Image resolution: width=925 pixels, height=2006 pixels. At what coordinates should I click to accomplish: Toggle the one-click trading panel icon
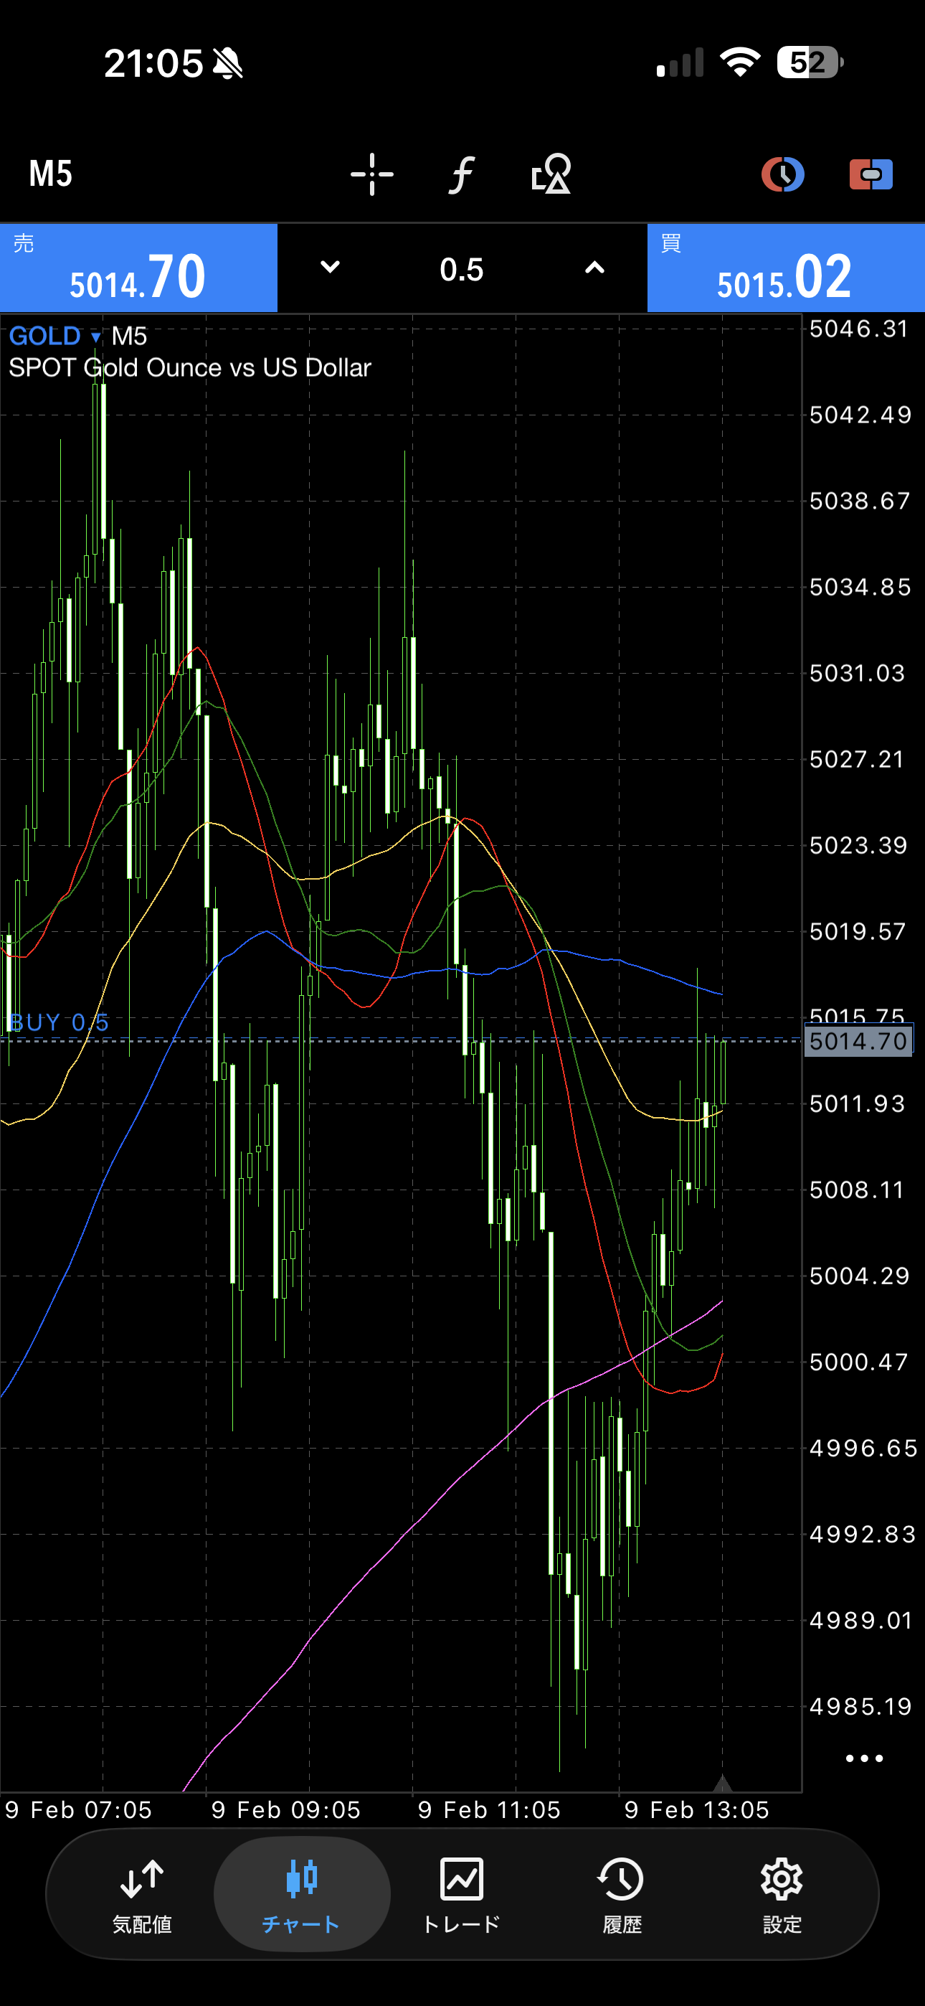click(871, 174)
